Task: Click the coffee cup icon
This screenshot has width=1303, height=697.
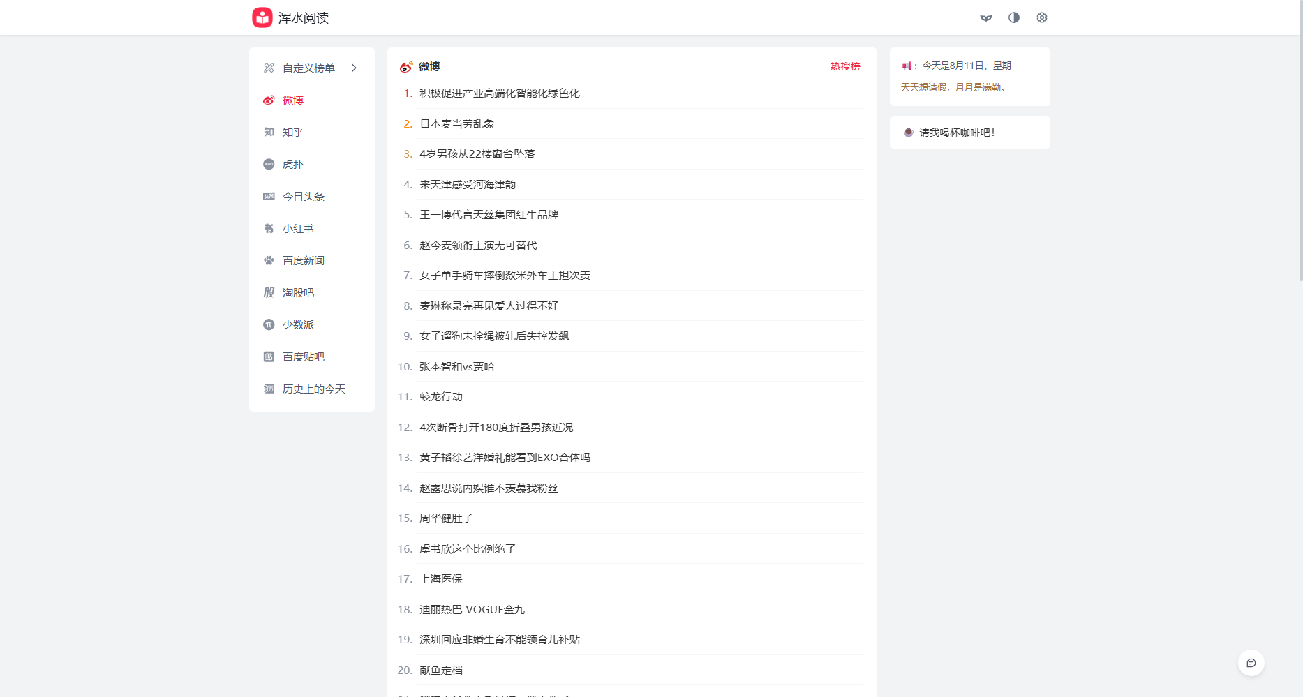Action: tap(909, 133)
